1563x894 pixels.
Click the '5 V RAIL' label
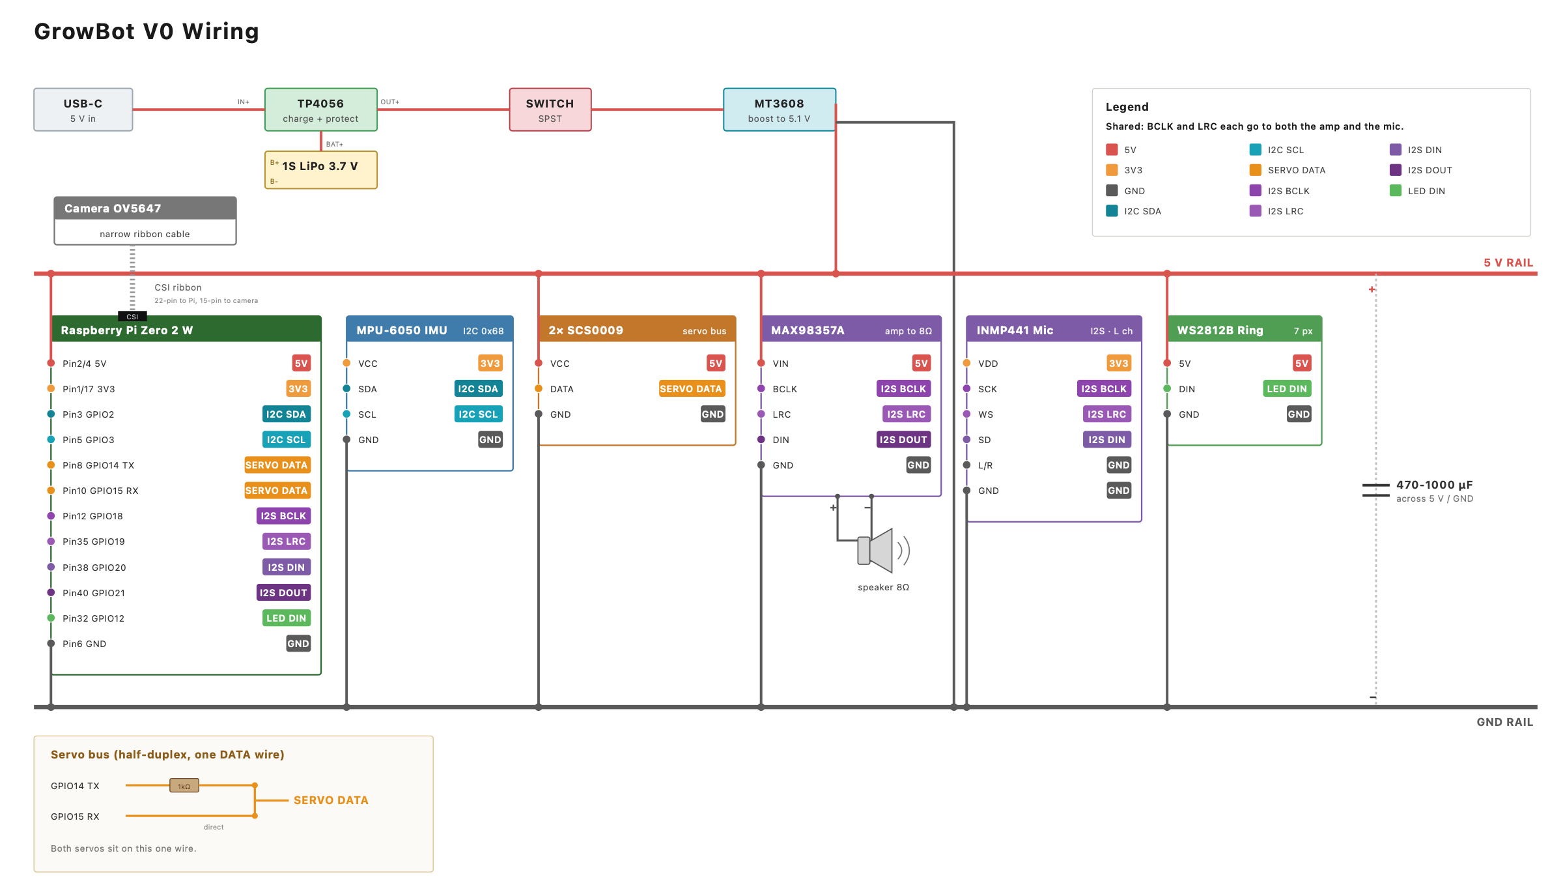(x=1508, y=263)
